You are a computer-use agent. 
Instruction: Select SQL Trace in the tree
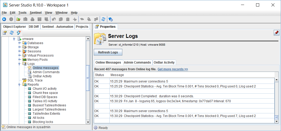[35, 80]
